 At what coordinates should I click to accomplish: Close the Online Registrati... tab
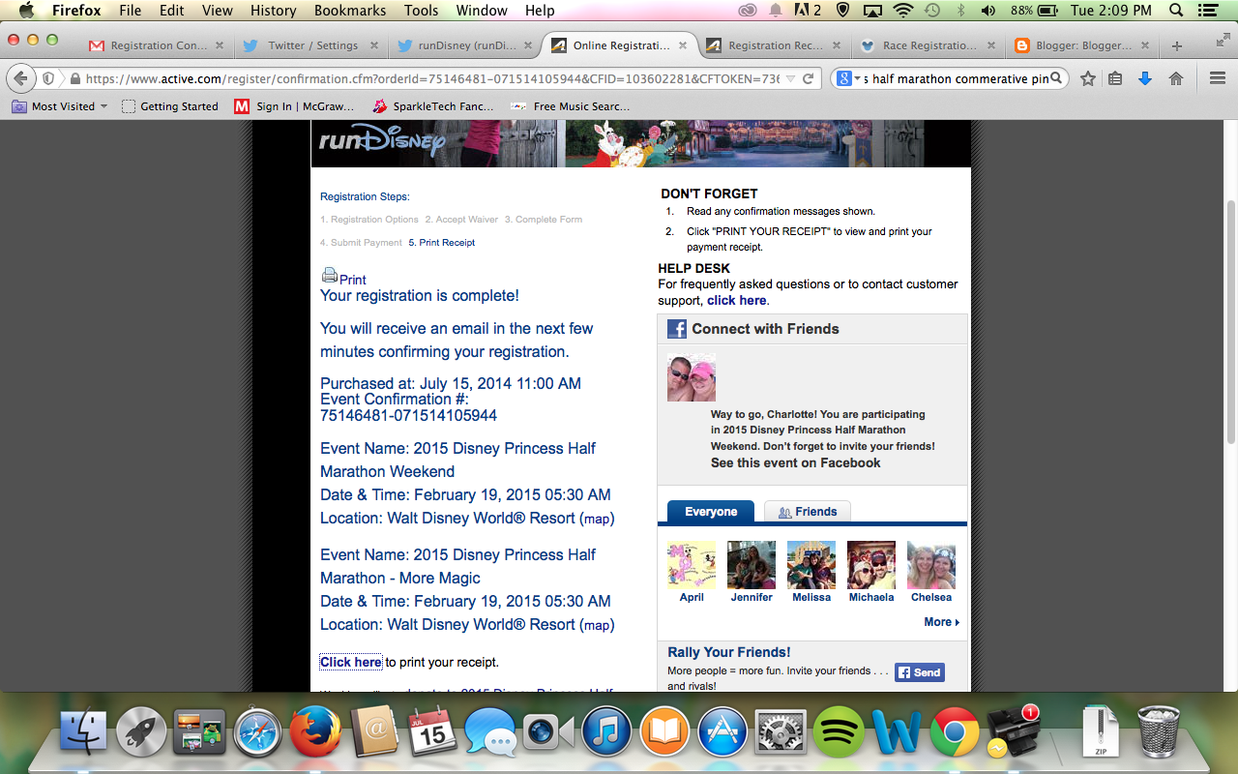click(x=683, y=45)
